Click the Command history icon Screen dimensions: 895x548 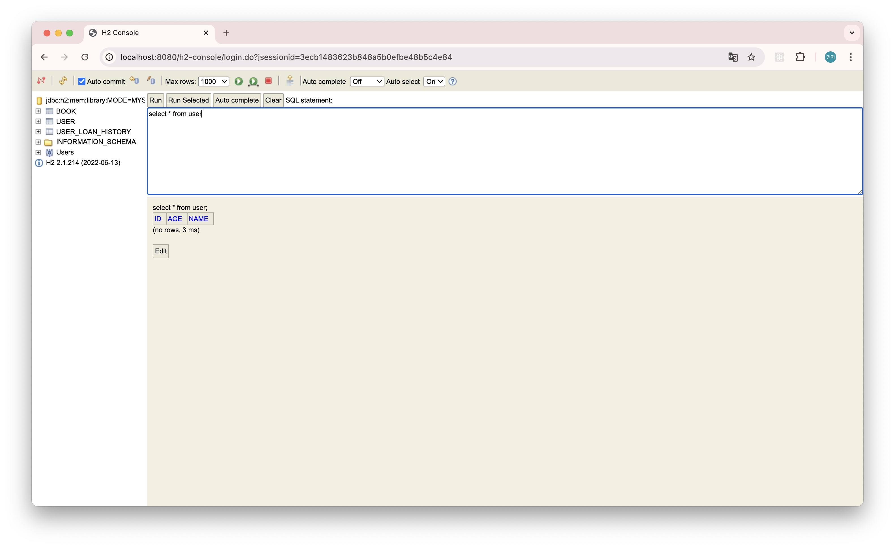point(290,80)
